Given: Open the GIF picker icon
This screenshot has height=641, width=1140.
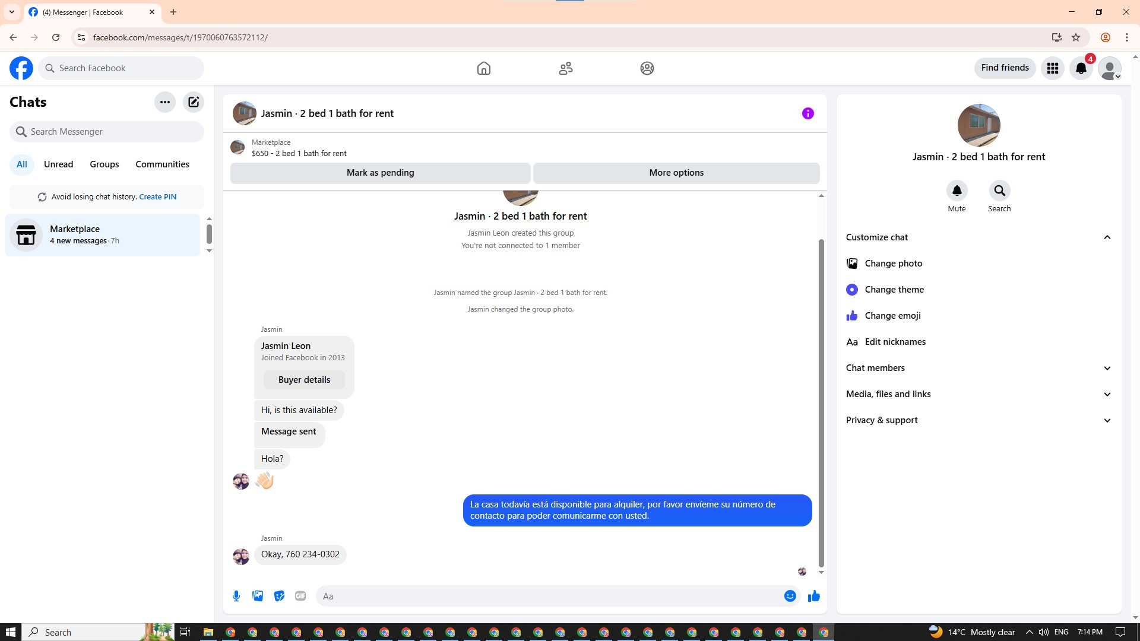Looking at the screenshot, I should point(300,596).
